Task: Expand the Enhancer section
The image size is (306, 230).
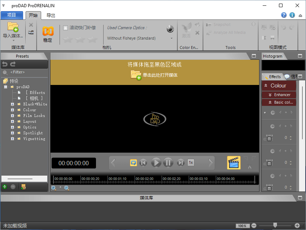Action: (270, 95)
